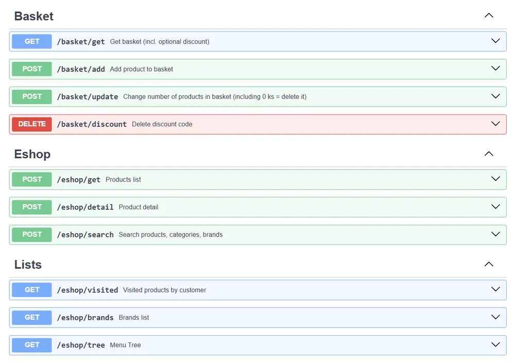Click the GET badge for /eshop/visited
Image resolution: width=515 pixels, height=362 pixels.
click(32, 290)
